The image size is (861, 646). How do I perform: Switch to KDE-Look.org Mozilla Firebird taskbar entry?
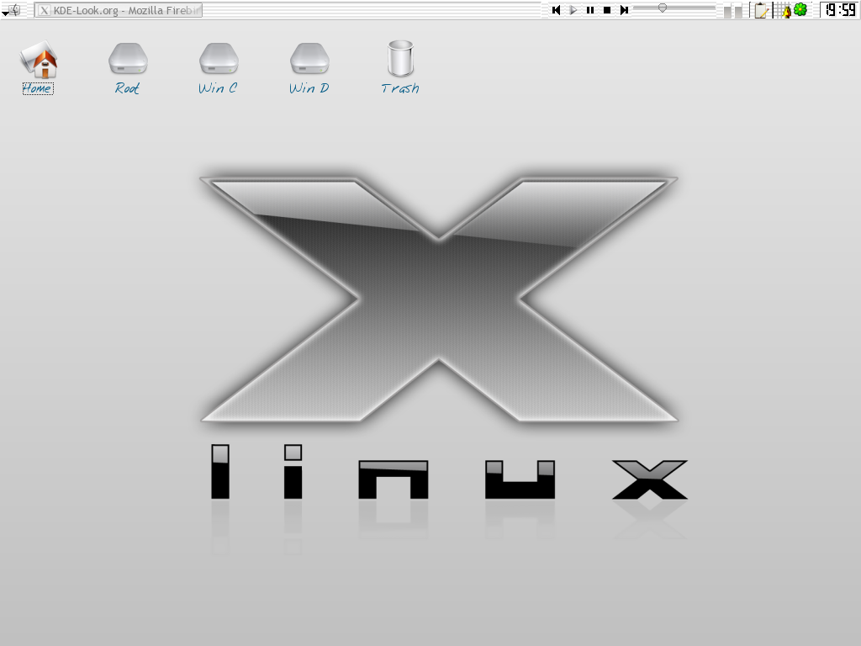click(119, 10)
